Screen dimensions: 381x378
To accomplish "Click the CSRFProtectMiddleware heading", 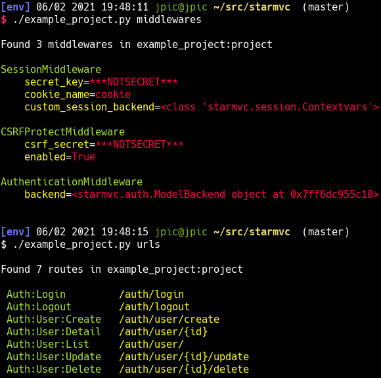I will coord(62,132).
